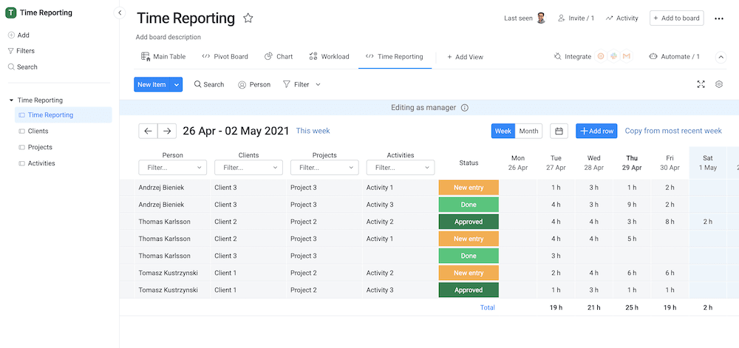Select the Time Reporting view tab
739x348 pixels.
point(395,56)
